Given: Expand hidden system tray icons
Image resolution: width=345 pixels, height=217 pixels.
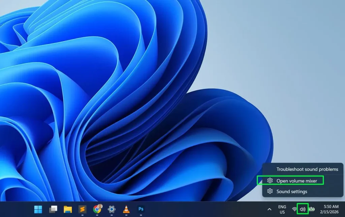Looking at the screenshot, I should (269, 209).
